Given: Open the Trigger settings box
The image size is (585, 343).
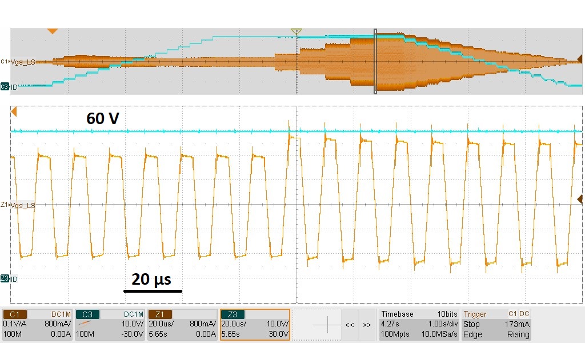Looking at the screenshot, I should [x=496, y=324].
